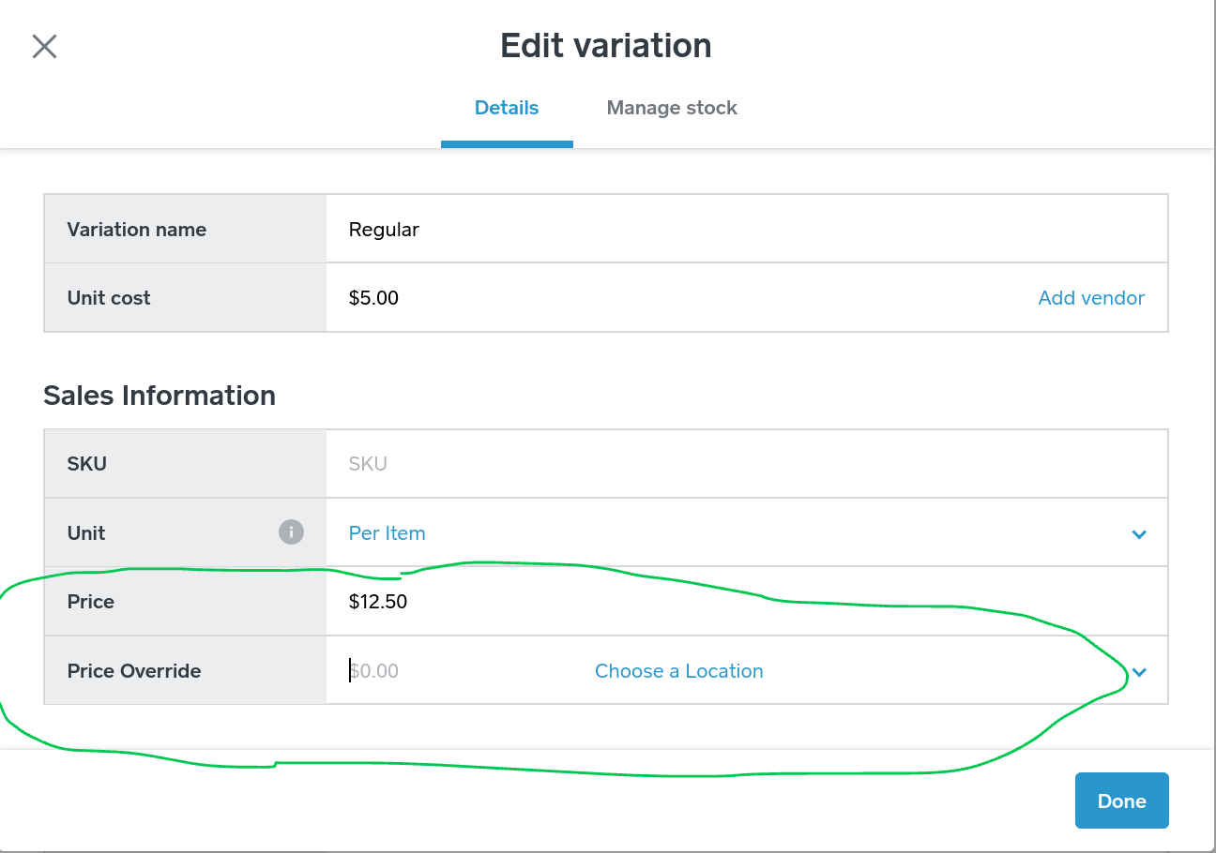Click the Sales Information heading
This screenshot has width=1216, height=853.
160,396
